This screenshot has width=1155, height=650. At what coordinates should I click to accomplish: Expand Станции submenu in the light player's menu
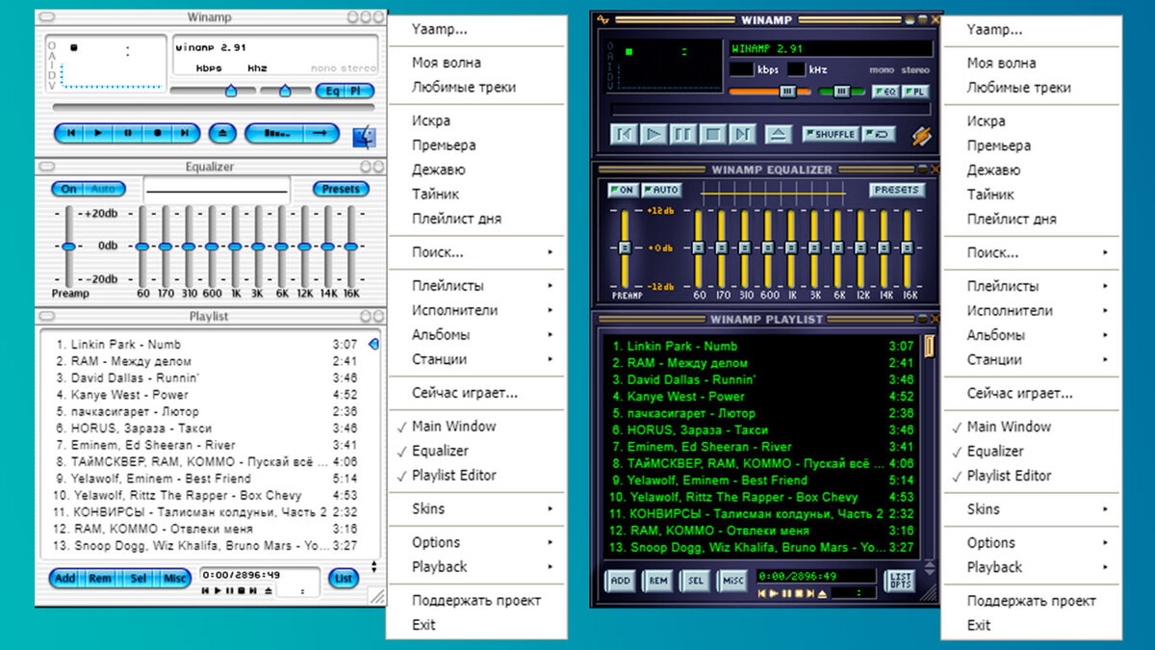pyautogui.click(x=477, y=358)
